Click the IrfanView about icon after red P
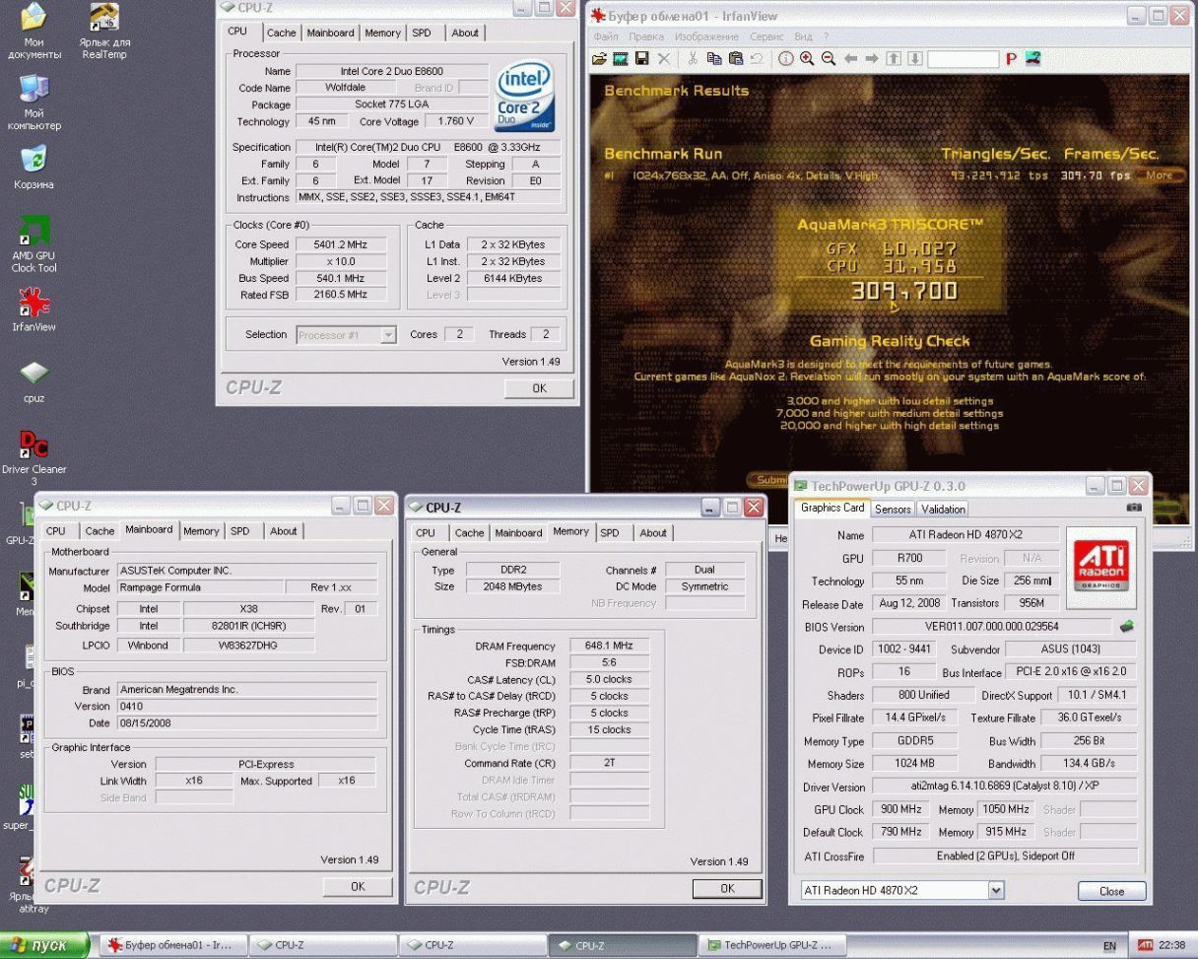 click(x=1032, y=59)
